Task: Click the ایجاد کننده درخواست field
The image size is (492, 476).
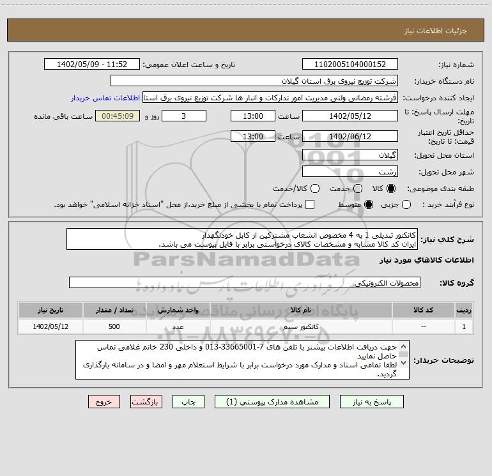Action: coord(270,98)
